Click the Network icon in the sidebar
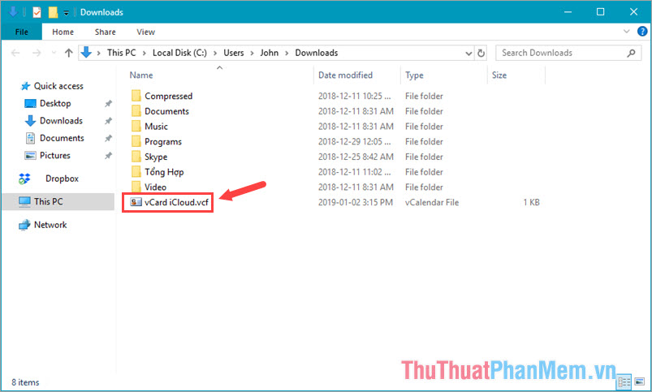Screen dimensions: 652x392 coord(24,225)
